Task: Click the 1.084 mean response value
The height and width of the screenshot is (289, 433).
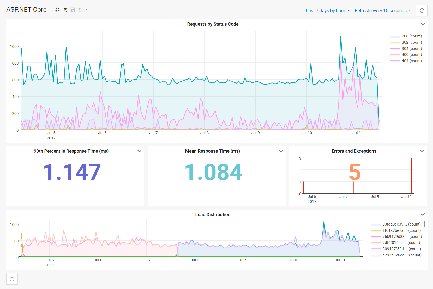Action: coord(214,172)
